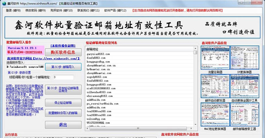This screenshot has width=265, height=138.
Task: Click the 运行状态 label
Action: (x=11, y=135)
